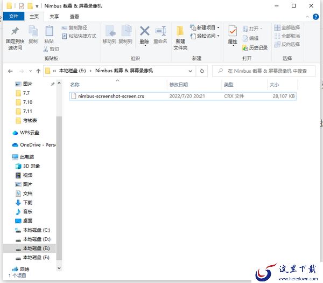This screenshot has height=283, width=323.
Task: Expand the New item (新建项目) dropdown
Action: (219, 27)
